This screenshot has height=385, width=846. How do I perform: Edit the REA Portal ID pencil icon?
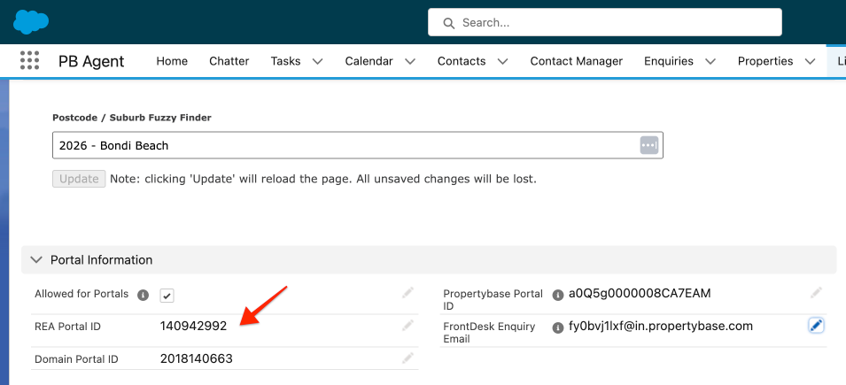click(407, 326)
